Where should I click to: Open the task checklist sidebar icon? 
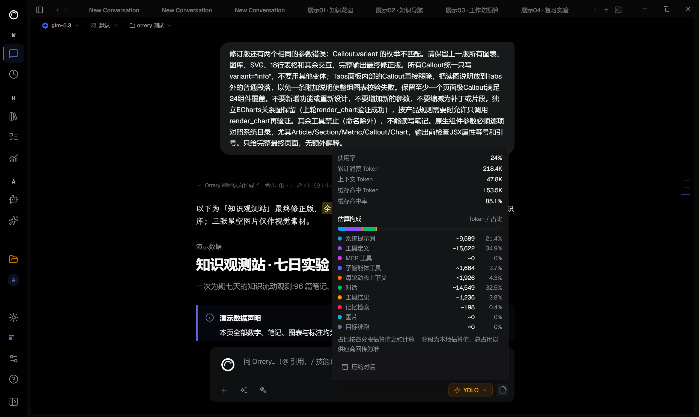pos(13,137)
